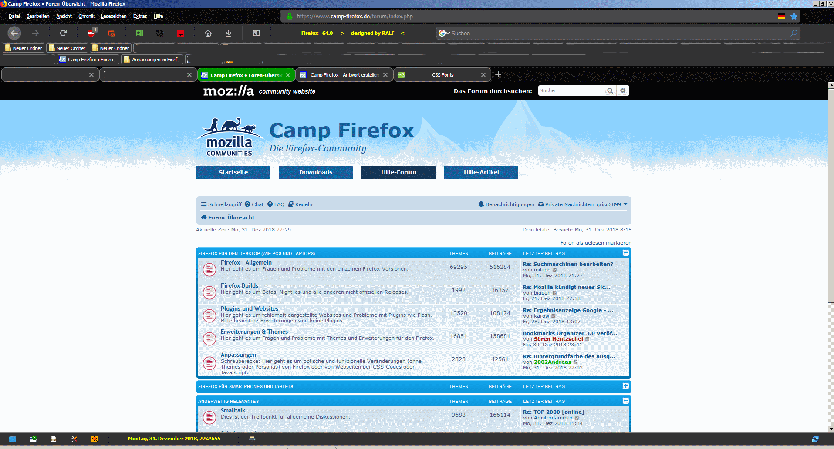The width and height of the screenshot is (834, 449).
Task: Click the green bookmark-star toolbar icon
Action: pyautogui.click(x=139, y=33)
